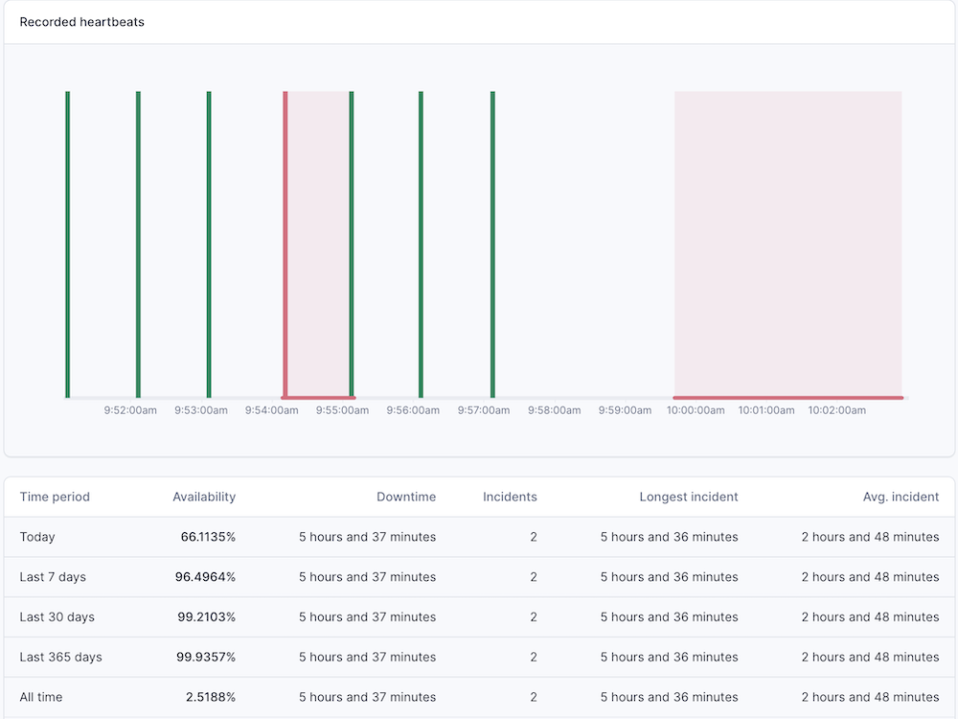The width and height of the screenshot is (958, 719).
Task: Click the 99.2103% availability value
Action: tap(207, 616)
